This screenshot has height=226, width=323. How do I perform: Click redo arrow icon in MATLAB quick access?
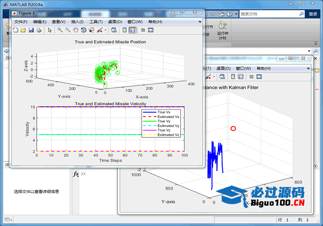[x=213, y=14]
